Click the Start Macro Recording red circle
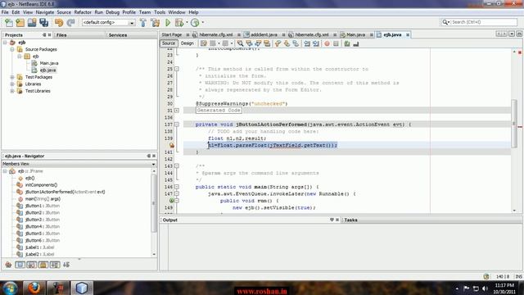Image resolution: width=524 pixels, height=295 pixels. tap(327, 43)
